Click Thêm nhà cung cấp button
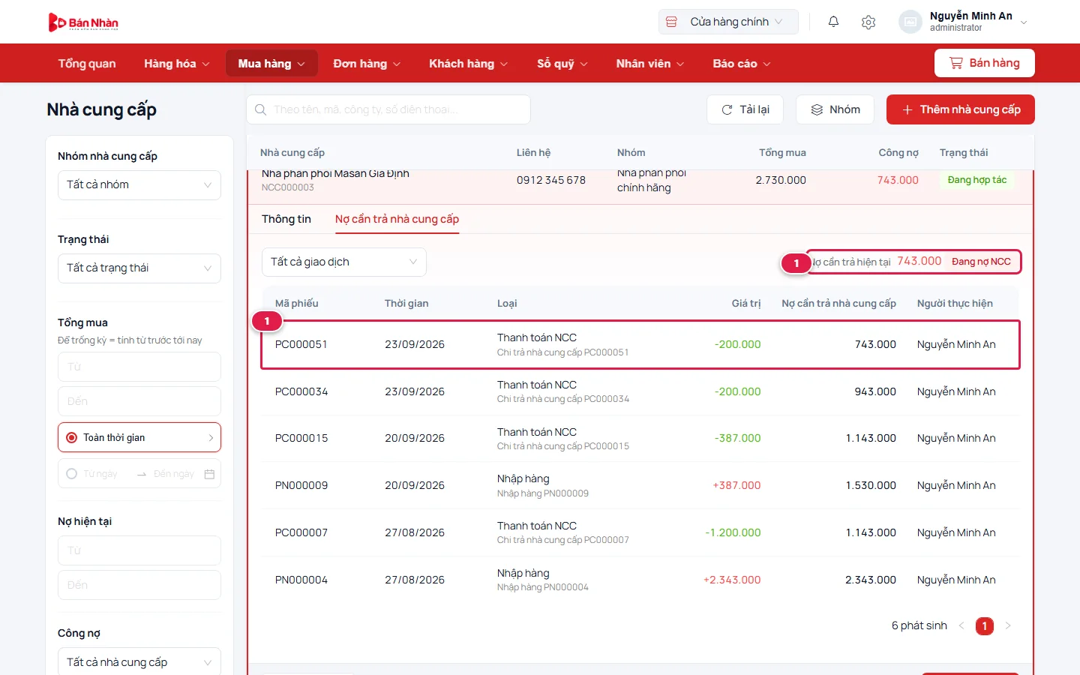 (x=961, y=109)
